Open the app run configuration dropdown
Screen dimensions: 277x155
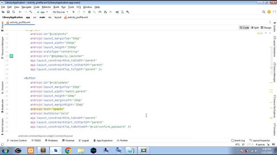42,12
